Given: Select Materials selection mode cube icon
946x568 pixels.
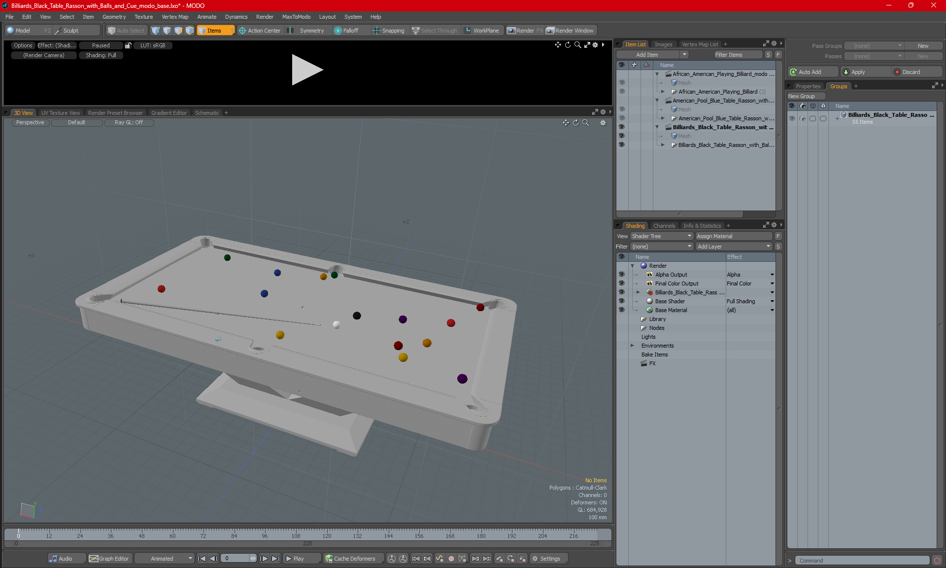Looking at the screenshot, I should tap(190, 31).
